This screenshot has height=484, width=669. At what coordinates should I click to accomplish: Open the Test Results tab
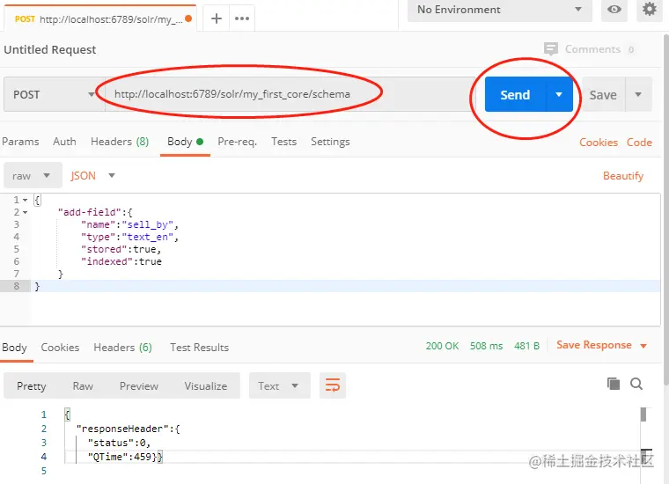(x=199, y=348)
